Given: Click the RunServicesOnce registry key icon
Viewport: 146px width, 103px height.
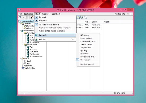Looking at the screenshot, I should pos(28,56).
